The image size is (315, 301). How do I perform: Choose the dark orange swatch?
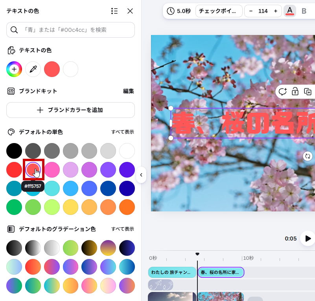(127, 207)
